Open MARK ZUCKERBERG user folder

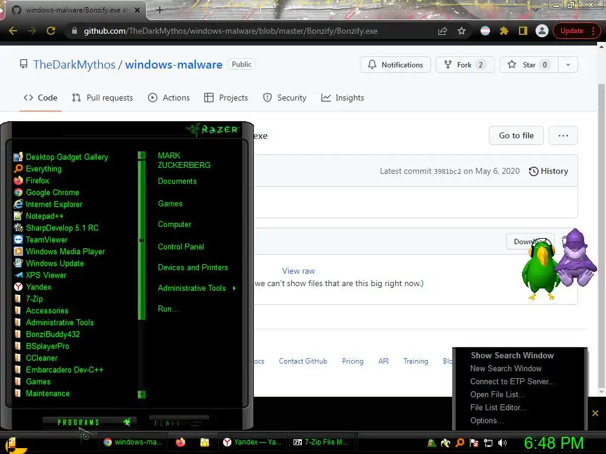pos(184,160)
